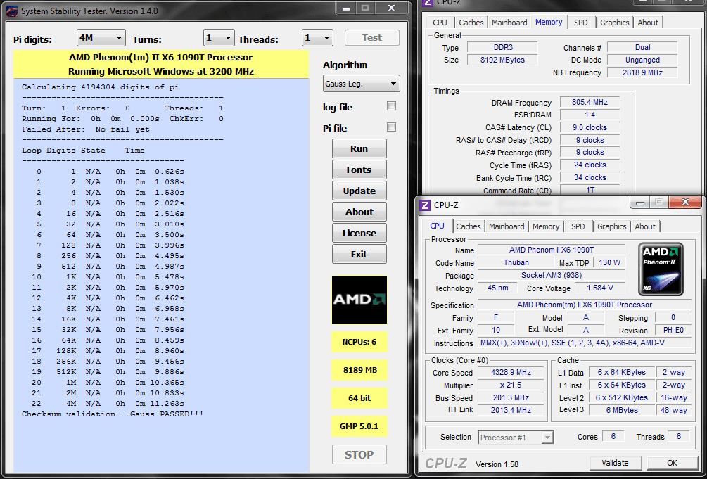707x479 pixels.
Task: Click the NCPUs: 6 yellow label
Action: point(359,342)
